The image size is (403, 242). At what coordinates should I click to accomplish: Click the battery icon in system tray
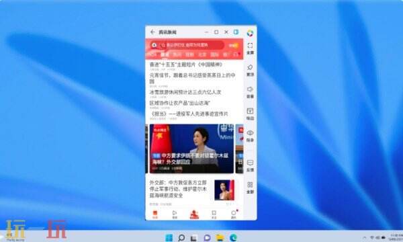(384, 237)
